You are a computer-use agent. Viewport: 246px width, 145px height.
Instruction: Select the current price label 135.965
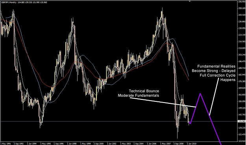[x=242, y=121]
